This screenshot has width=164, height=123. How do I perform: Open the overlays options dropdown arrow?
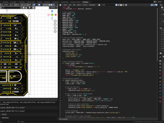[42, 5]
